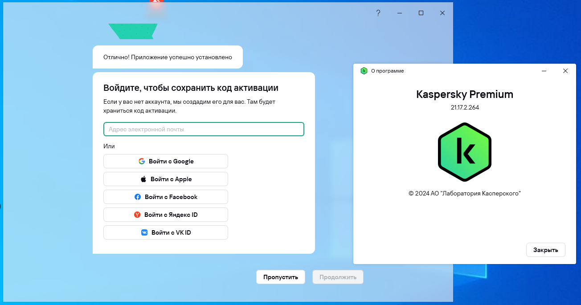Sign in using Яндекс ID
This screenshot has height=305, width=581.
(166, 215)
